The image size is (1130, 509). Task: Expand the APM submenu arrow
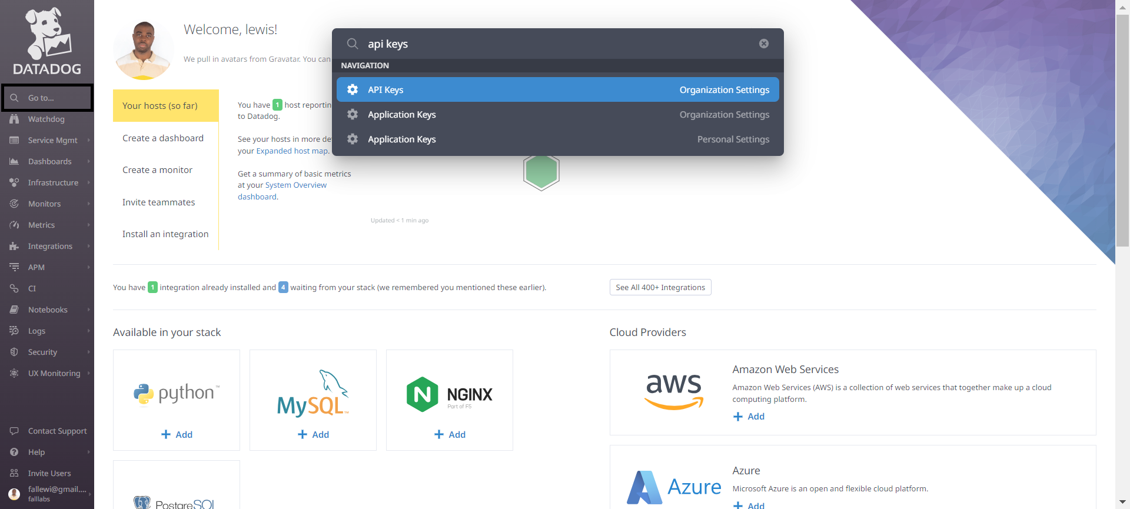tap(89, 267)
